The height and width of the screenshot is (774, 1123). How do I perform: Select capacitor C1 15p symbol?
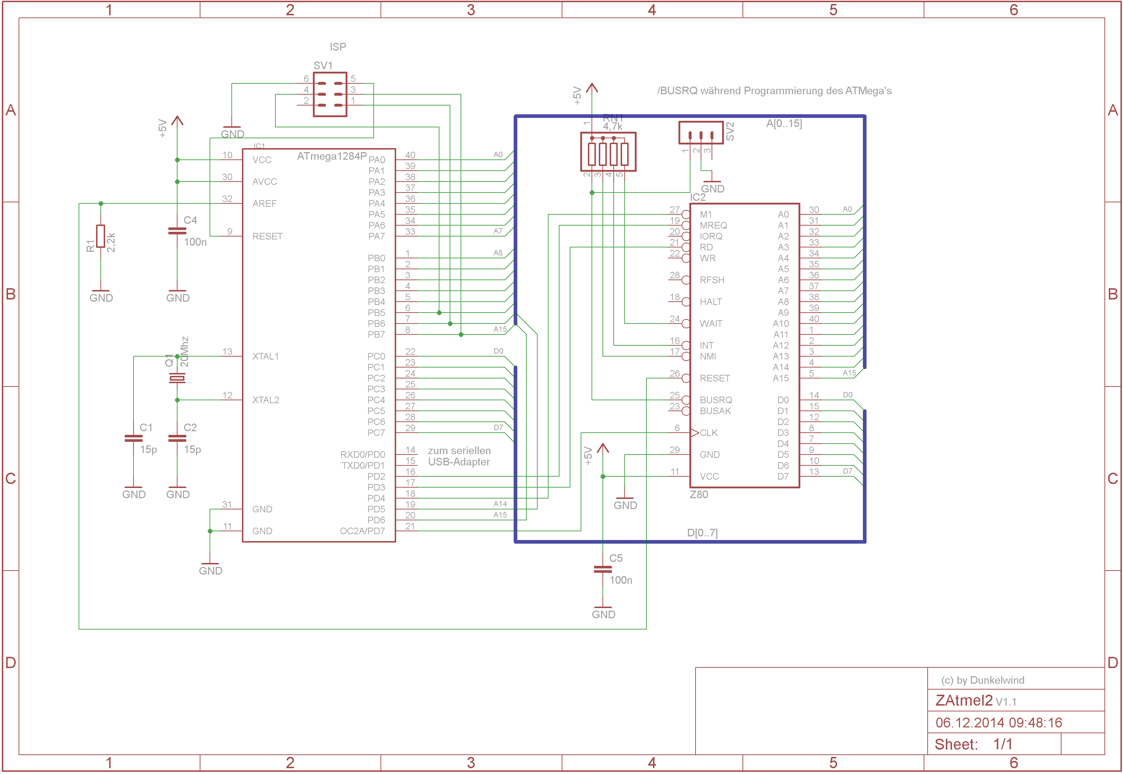tap(133, 438)
